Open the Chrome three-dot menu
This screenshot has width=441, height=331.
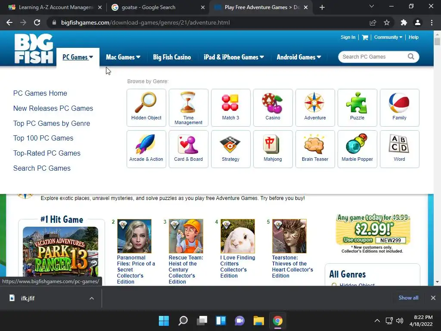[432, 22]
